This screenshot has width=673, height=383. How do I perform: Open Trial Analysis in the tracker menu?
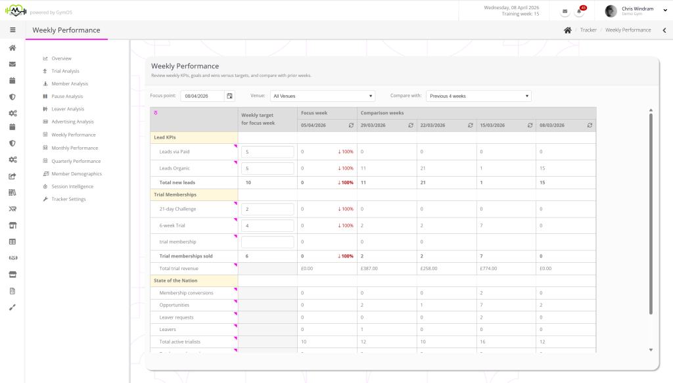pos(65,71)
